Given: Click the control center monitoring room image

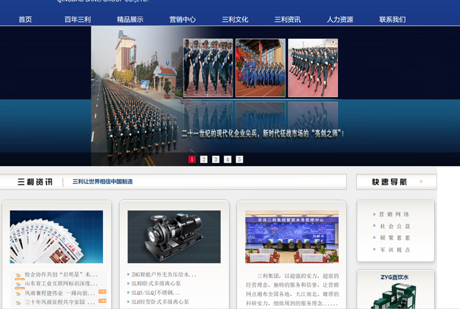Looking at the screenshot, I should point(291,236).
